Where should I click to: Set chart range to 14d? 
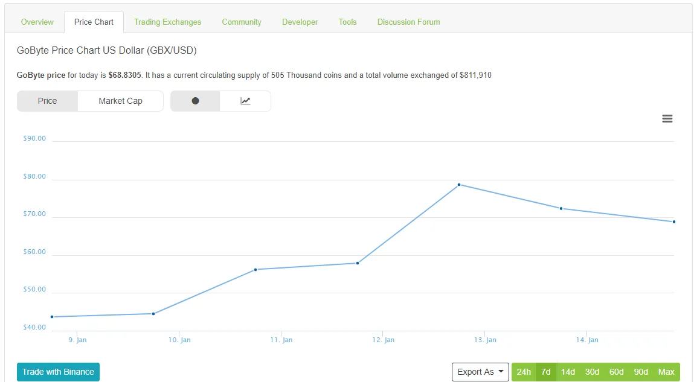(568, 372)
